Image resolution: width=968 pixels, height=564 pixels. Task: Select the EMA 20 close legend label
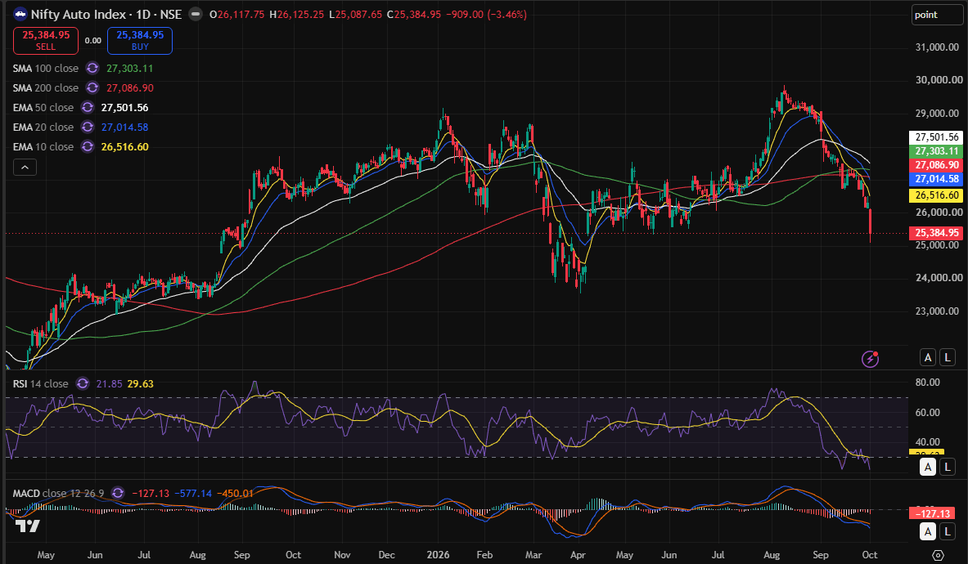pos(43,128)
